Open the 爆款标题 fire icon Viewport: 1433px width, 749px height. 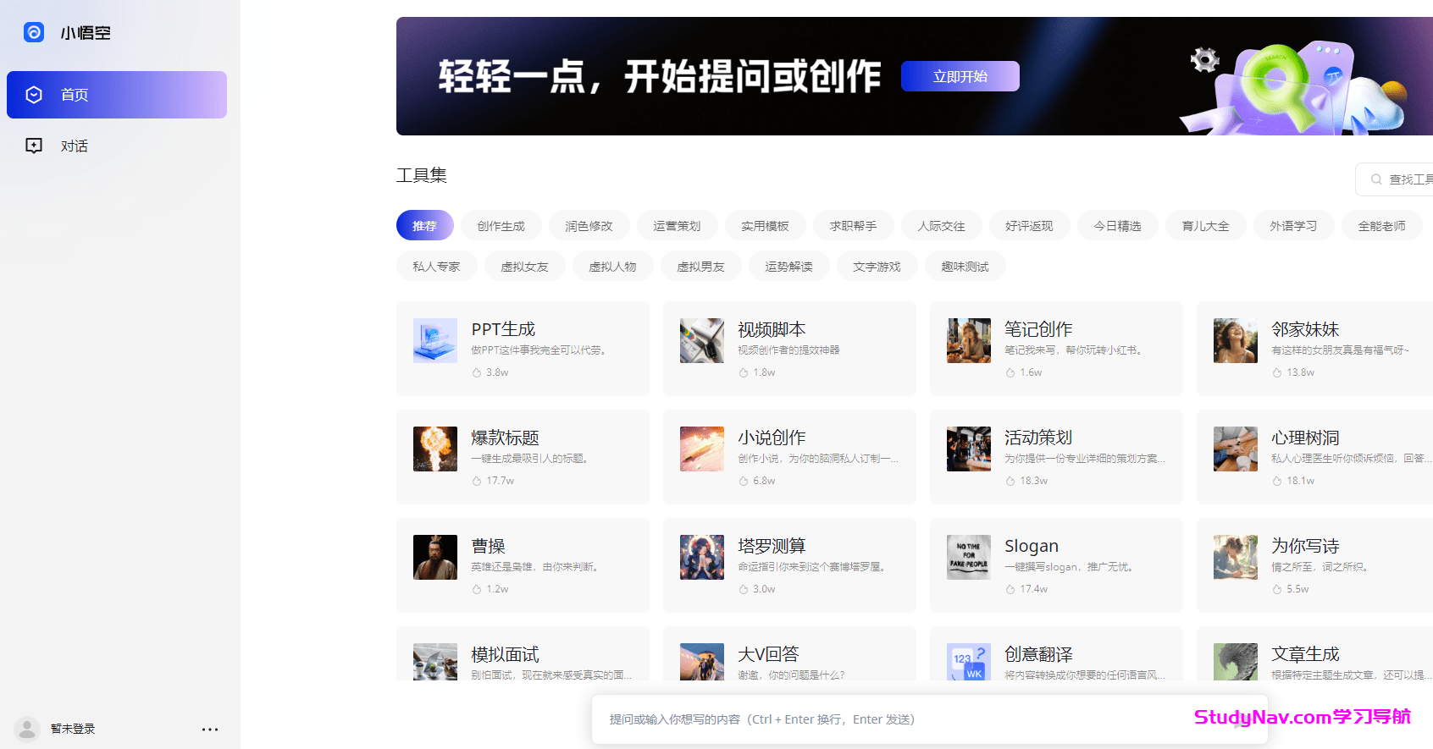pyautogui.click(x=435, y=449)
